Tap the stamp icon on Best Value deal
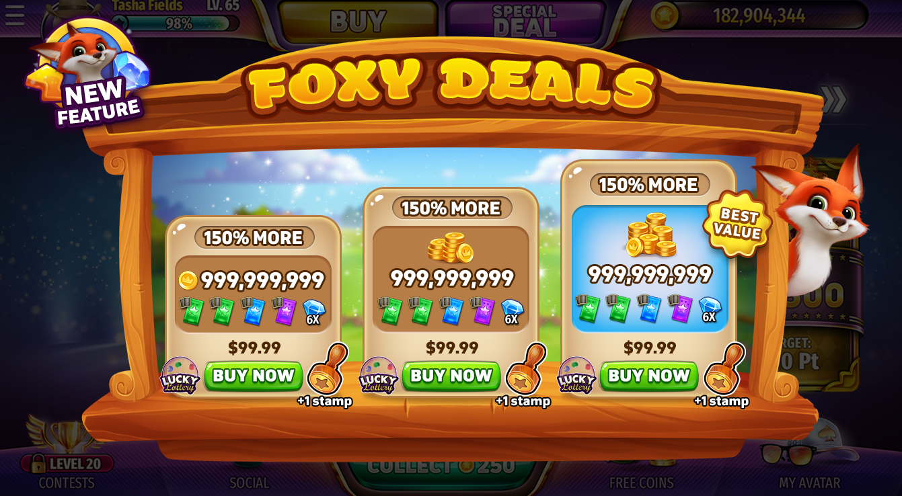Viewport: 902px width, 496px height. click(x=724, y=369)
